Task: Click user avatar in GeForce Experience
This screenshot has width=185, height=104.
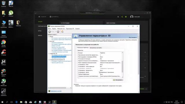Action: 132,17
